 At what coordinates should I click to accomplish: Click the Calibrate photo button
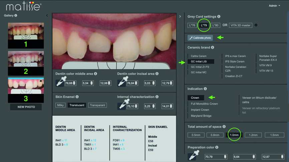(x=200, y=38)
